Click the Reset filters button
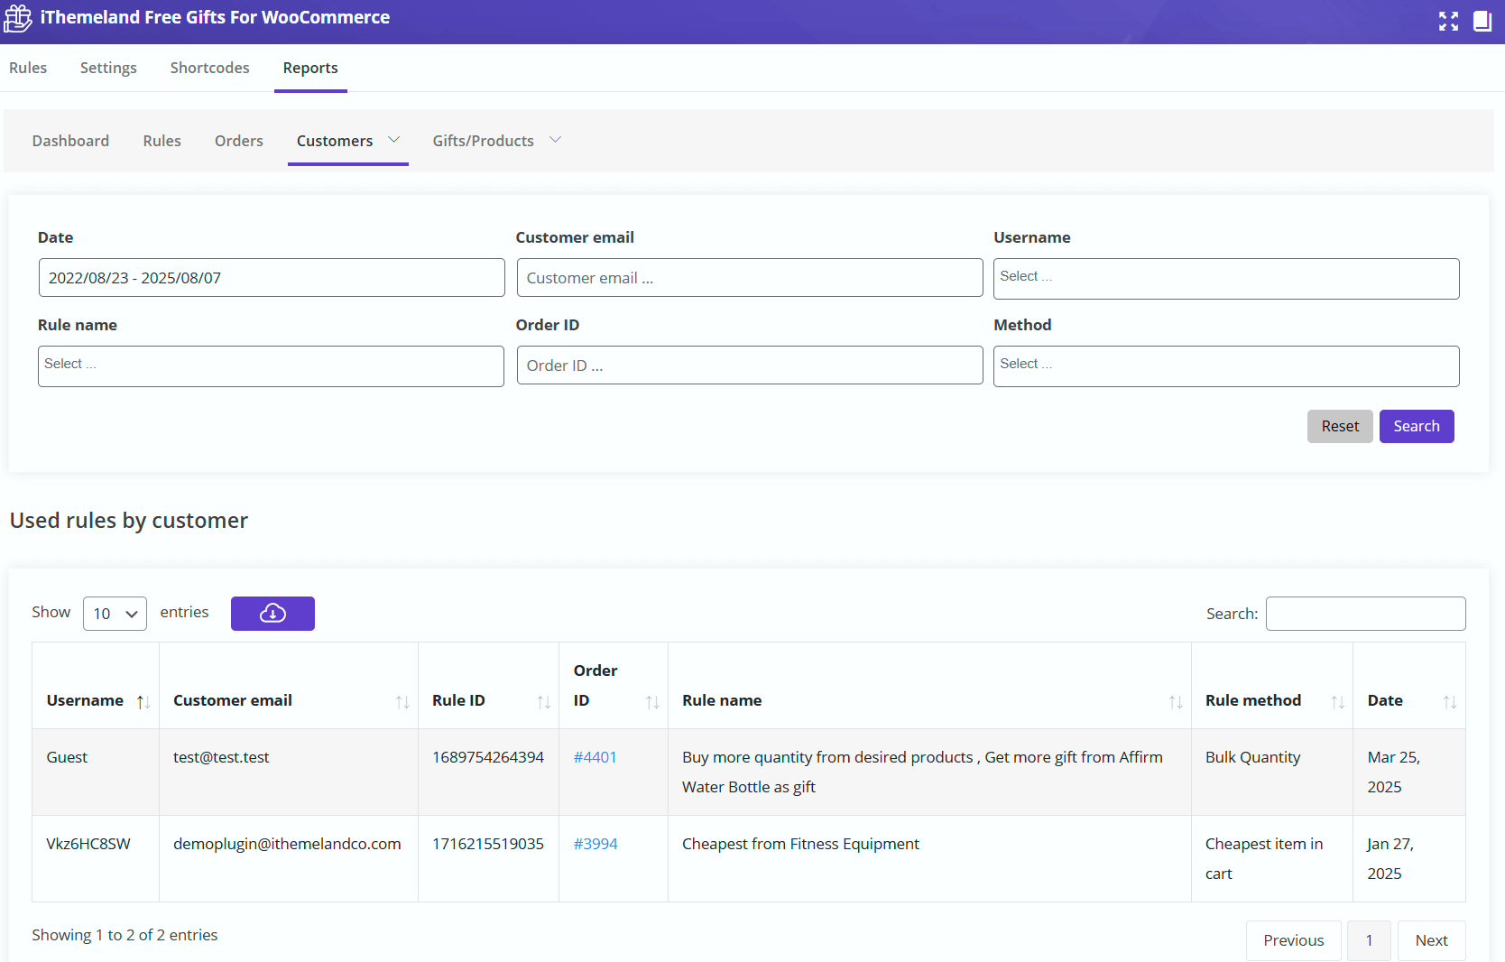Image resolution: width=1505 pixels, height=962 pixels. (x=1339, y=426)
